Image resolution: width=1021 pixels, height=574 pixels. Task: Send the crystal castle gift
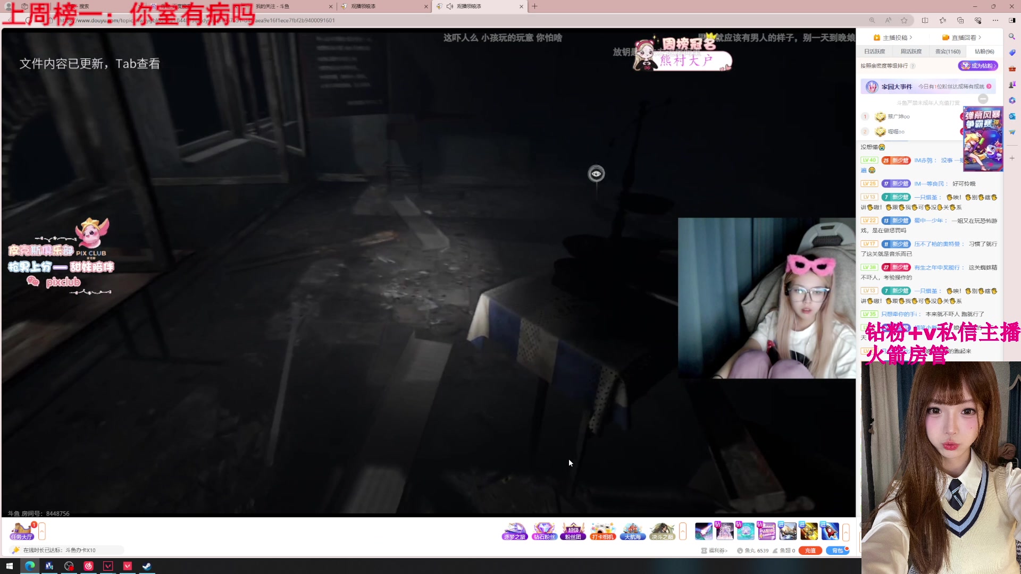724,531
